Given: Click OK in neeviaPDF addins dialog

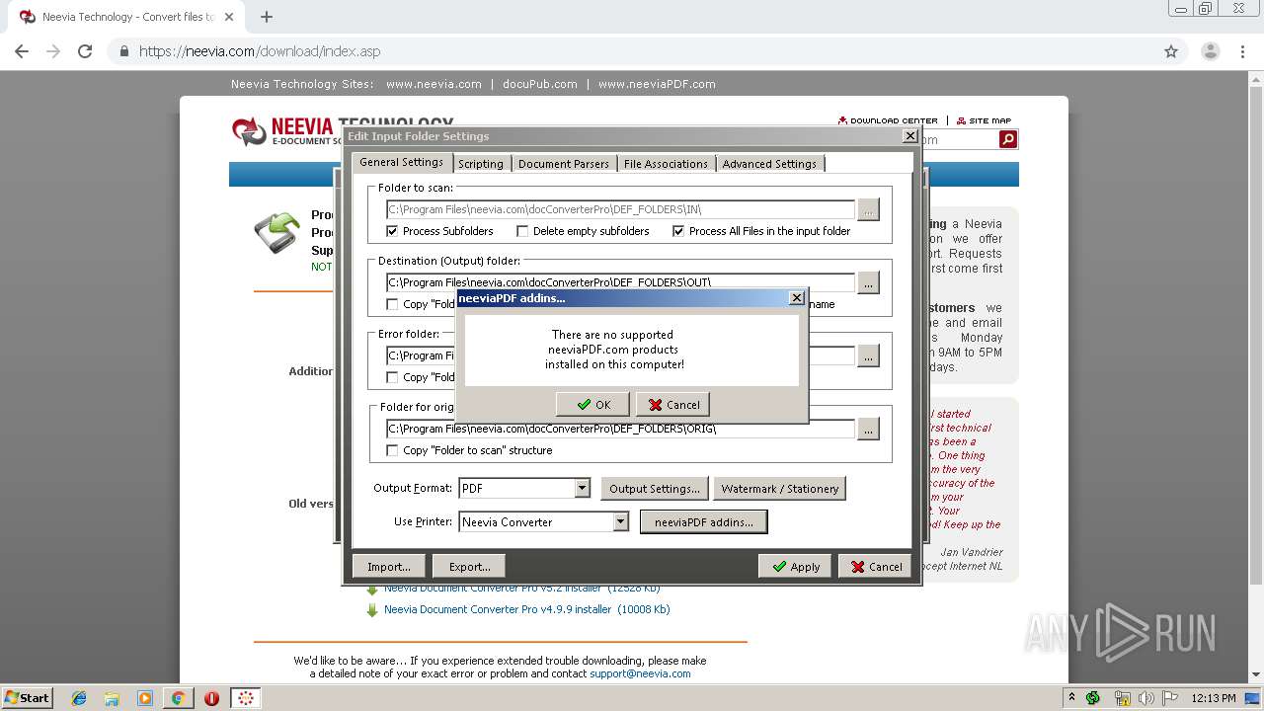Looking at the screenshot, I should tap(592, 404).
